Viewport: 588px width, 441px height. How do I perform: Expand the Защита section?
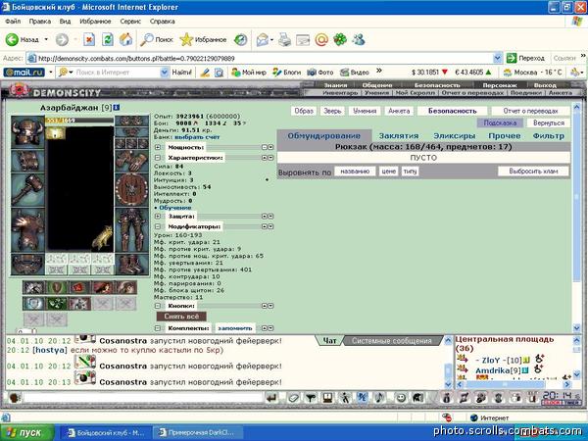tap(158, 217)
